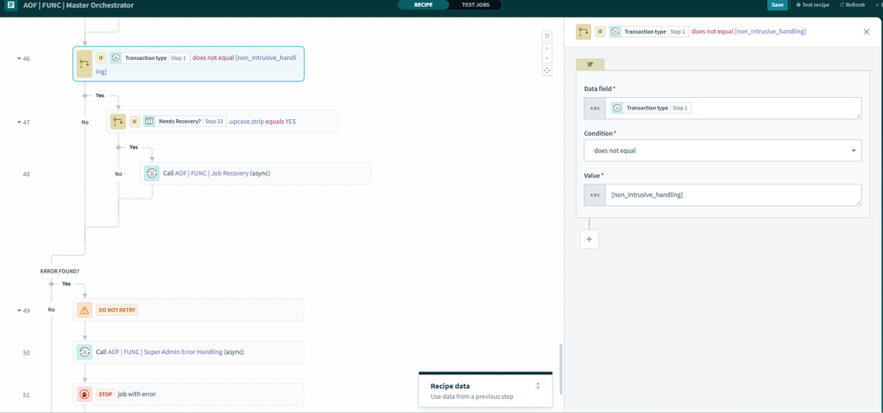Collapse step 49 error block arrow
Screen dimensions: 883x413
(x=19, y=311)
